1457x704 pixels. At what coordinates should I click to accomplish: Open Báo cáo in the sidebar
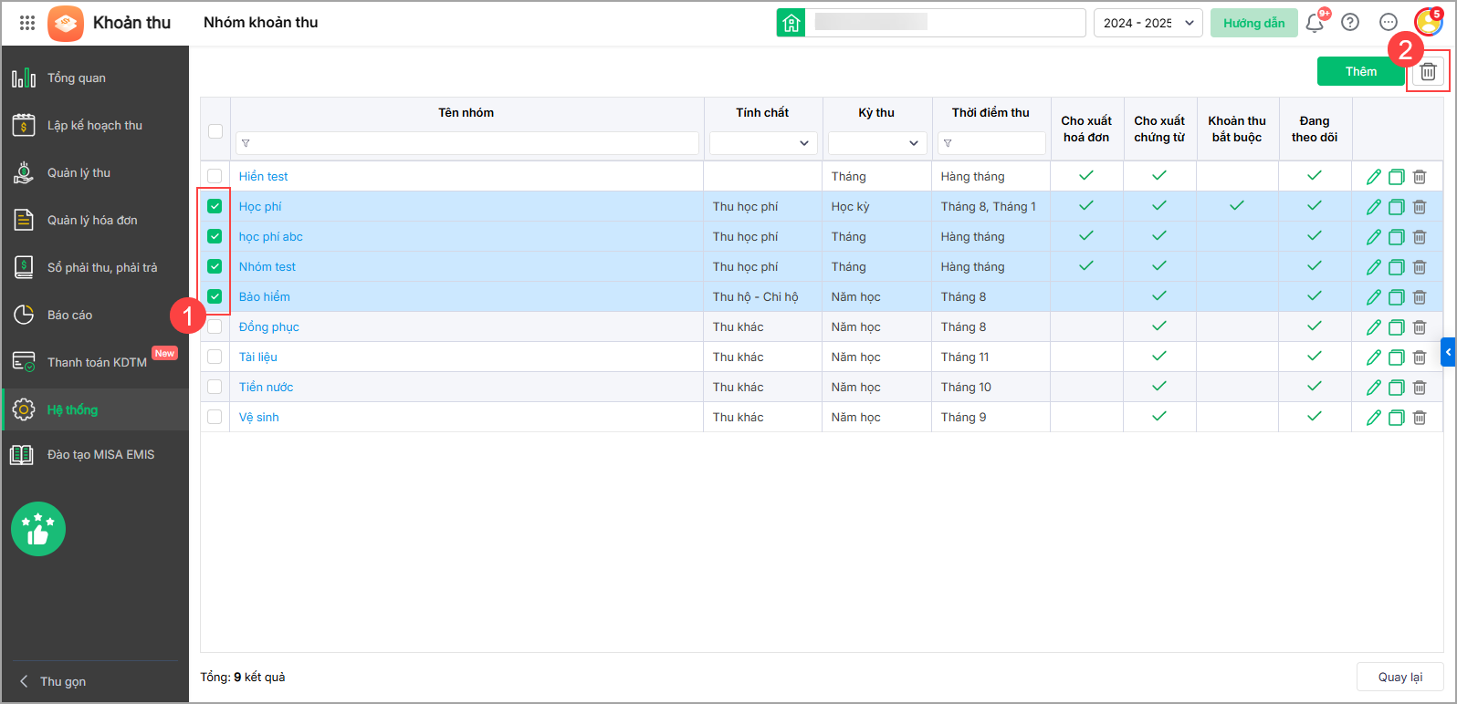[69, 315]
